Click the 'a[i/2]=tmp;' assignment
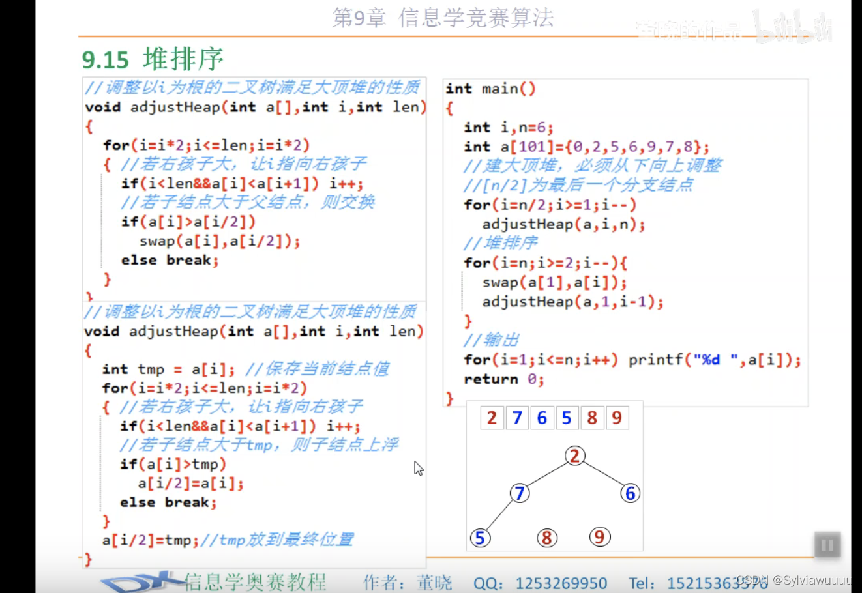 (x=150, y=540)
